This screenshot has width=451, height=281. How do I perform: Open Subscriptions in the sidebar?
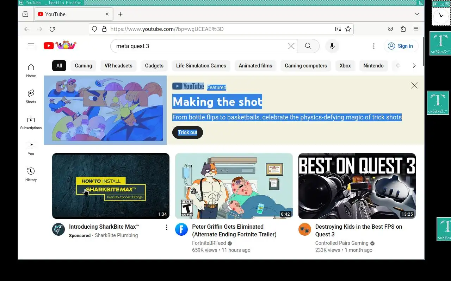(x=31, y=123)
